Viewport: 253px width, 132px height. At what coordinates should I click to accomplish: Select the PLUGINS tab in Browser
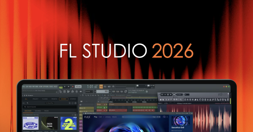[x=45, y=99]
